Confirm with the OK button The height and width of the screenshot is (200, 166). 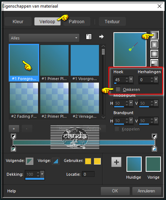(x=115, y=191)
